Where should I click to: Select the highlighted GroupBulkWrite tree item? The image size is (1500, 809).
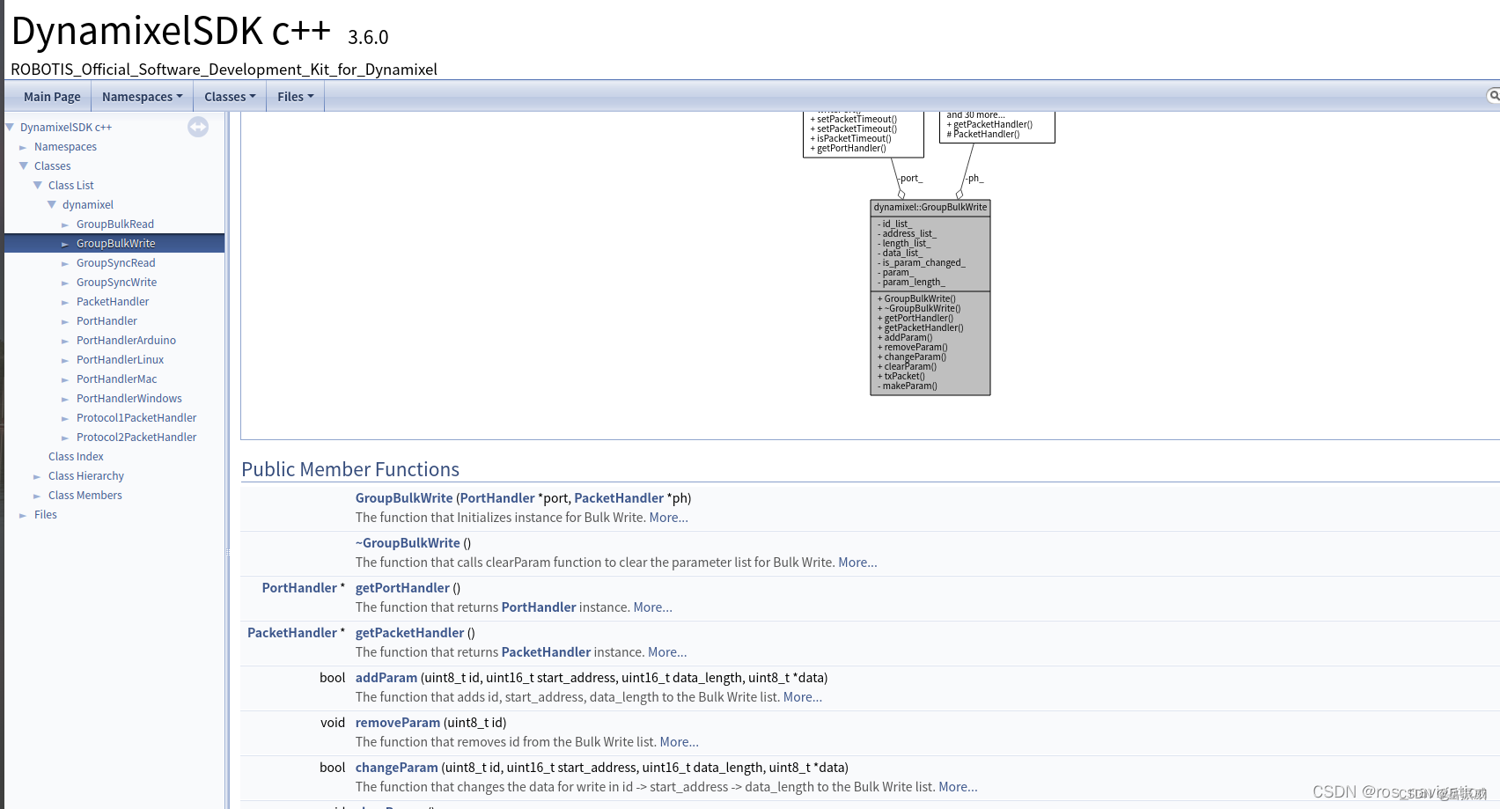pyautogui.click(x=115, y=244)
